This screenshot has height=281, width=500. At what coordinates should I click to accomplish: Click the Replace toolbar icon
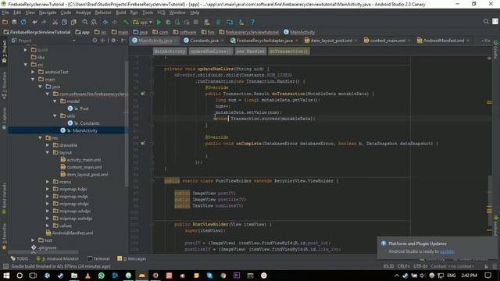tap(94, 23)
